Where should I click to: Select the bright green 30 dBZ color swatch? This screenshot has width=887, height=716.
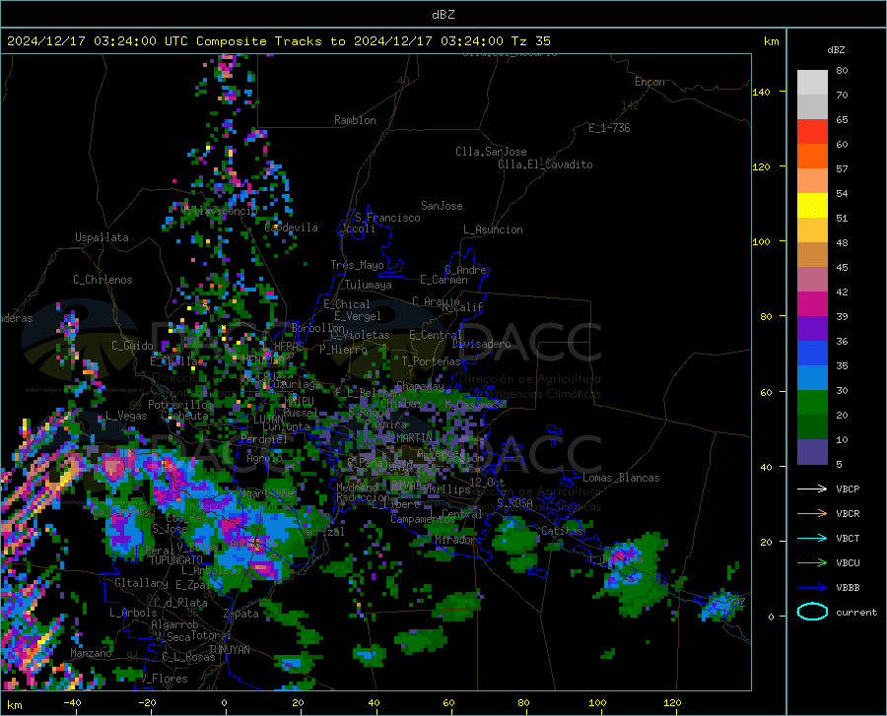(812, 403)
